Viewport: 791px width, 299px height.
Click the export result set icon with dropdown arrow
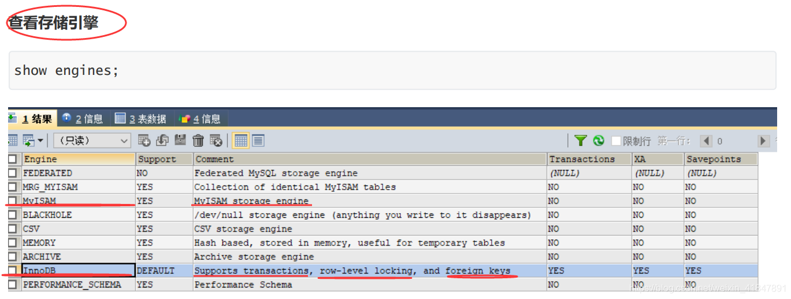(32, 141)
